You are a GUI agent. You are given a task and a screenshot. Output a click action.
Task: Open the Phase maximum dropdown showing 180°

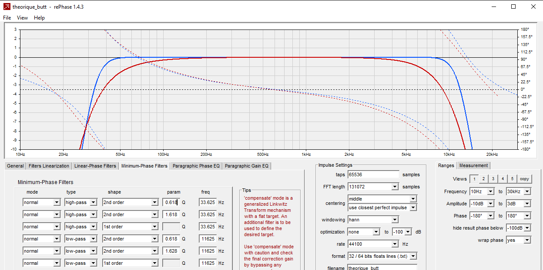click(x=519, y=216)
